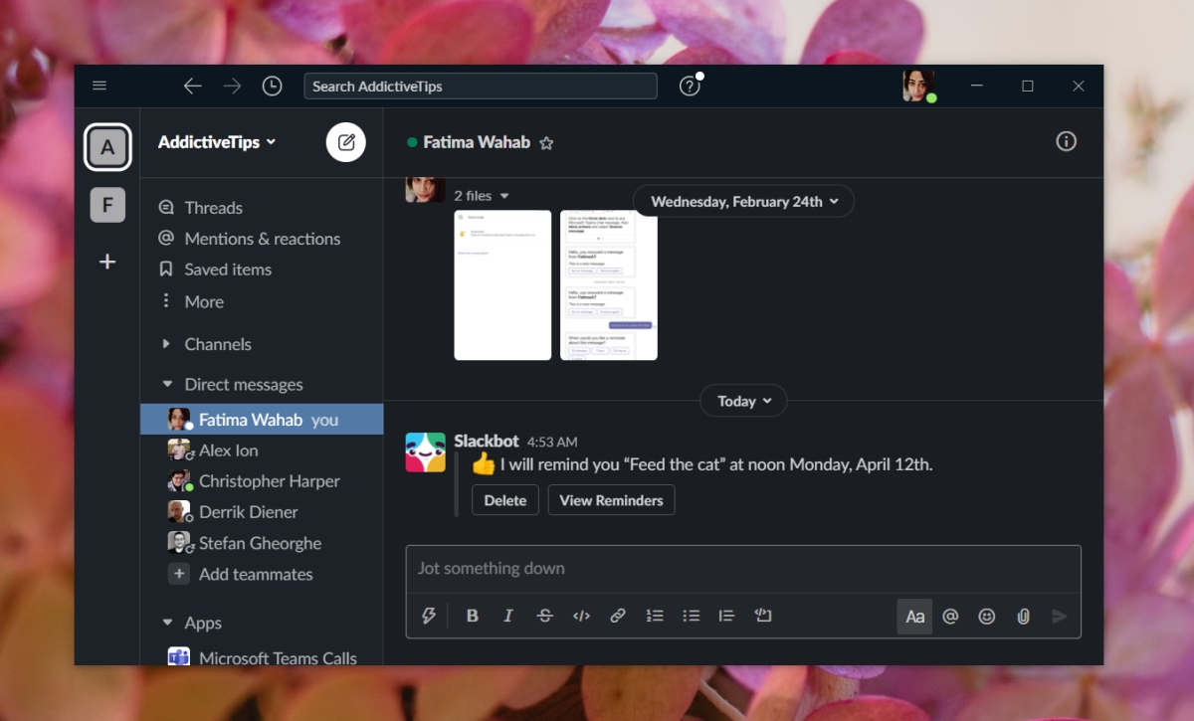Attach a file with paperclip
This screenshot has width=1194, height=721.
[x=1023, y=617]
